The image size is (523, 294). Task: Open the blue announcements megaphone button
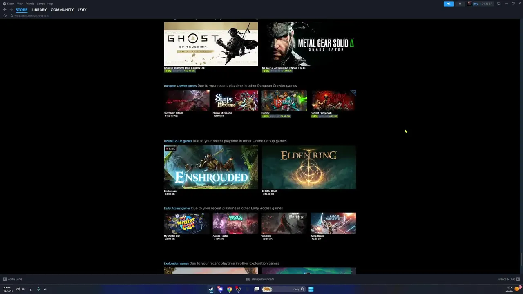(x=448, y=4)
